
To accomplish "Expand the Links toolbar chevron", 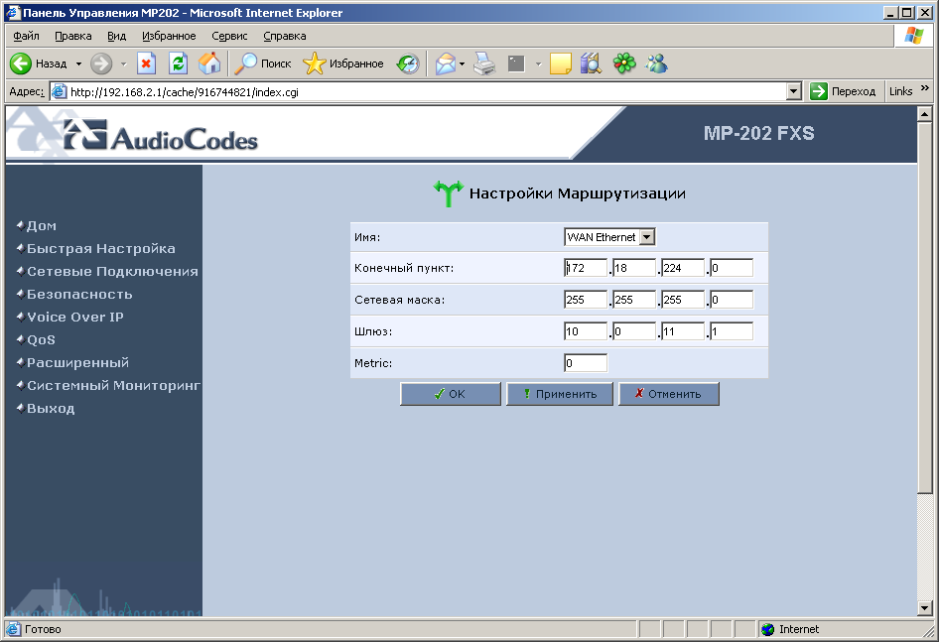I will coord(925,88).
